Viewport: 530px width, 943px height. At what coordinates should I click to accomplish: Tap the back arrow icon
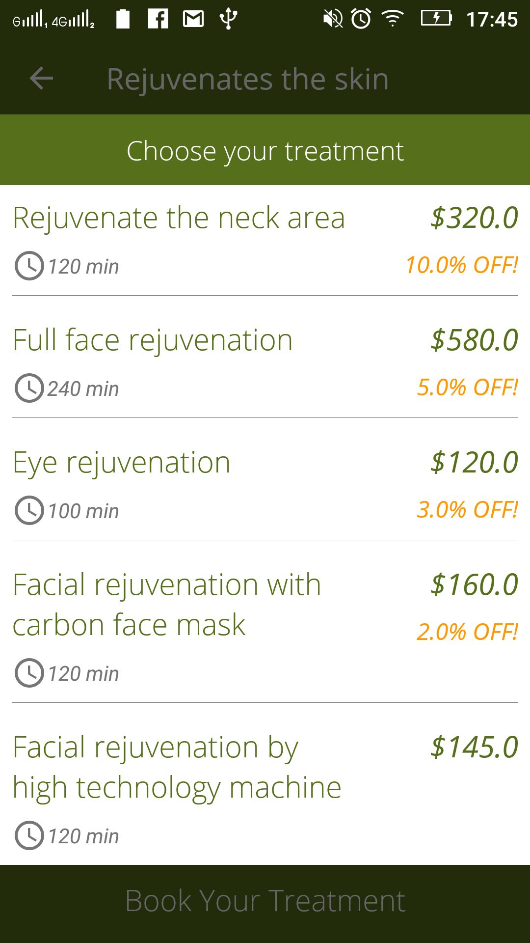tap(41, 79)
